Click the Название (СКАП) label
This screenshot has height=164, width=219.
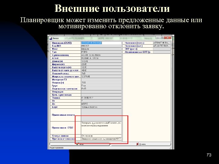point(62,43)
